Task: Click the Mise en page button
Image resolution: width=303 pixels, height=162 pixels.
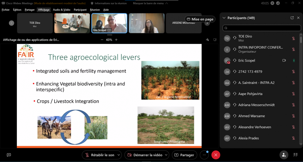Action: 200,19
